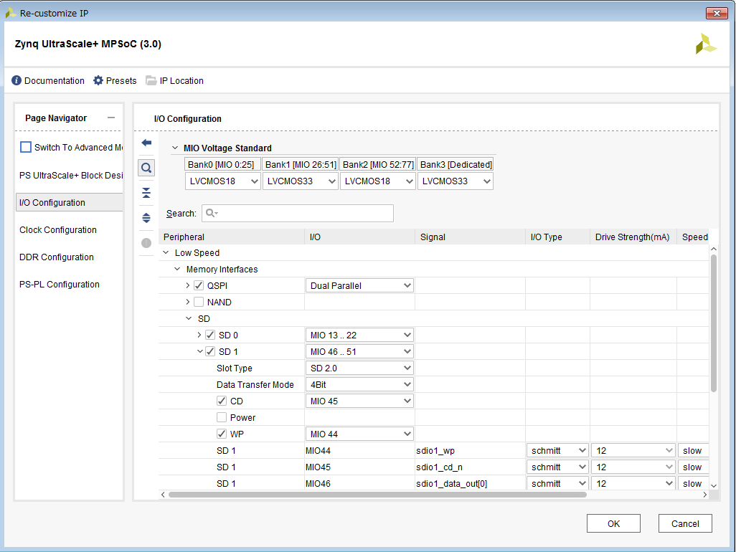Uncheck the SD 0 checkbox
Viewport: 736px width, 552px height.
coord(210,335)
